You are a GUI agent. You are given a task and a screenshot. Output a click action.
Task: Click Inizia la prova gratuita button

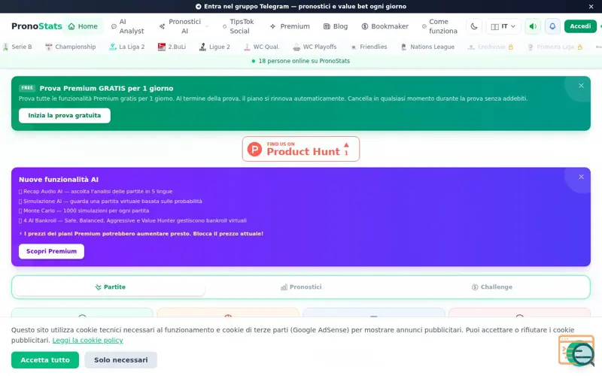point(65,116)
